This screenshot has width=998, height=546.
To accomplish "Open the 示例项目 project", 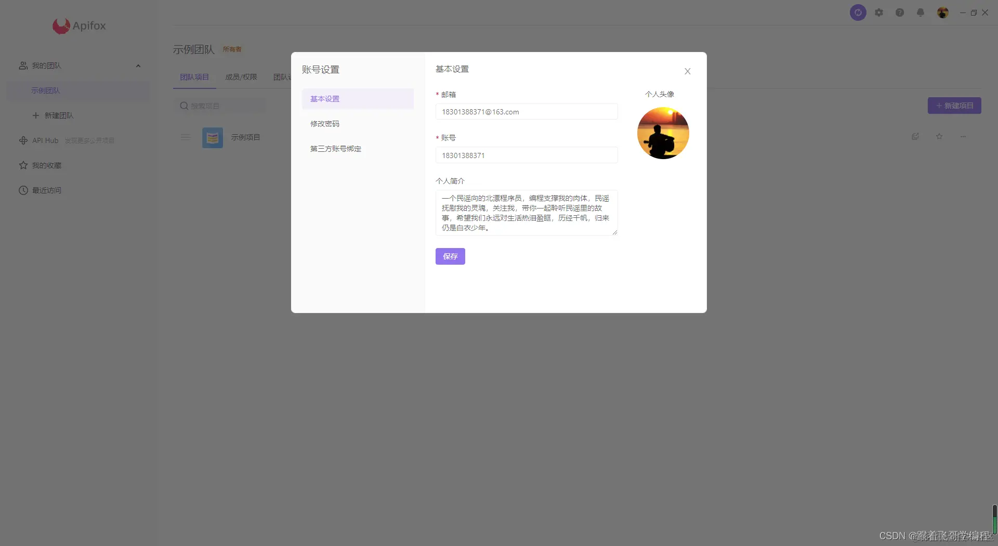I will point(245,137).
